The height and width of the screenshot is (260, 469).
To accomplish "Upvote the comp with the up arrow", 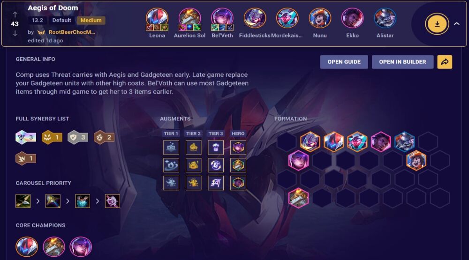I will (15, 15).
